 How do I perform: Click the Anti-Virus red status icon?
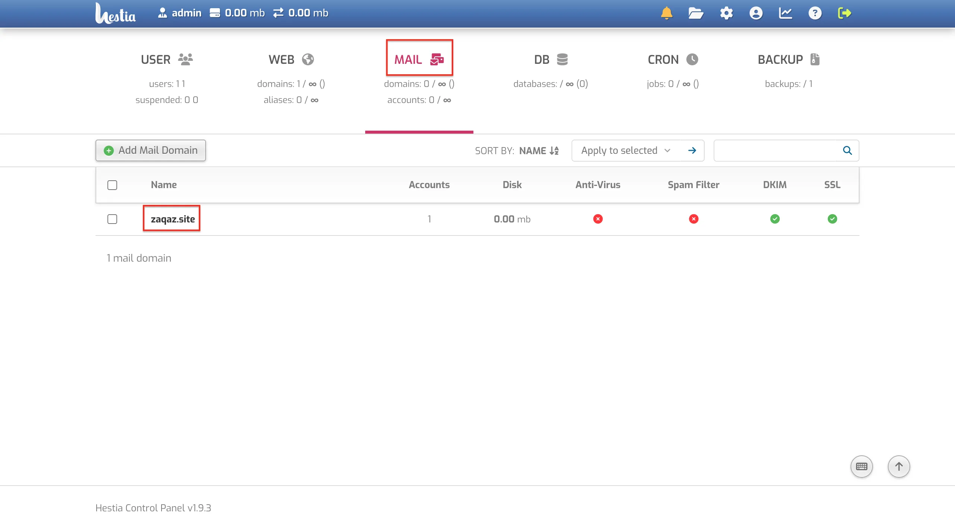(598, 219)
